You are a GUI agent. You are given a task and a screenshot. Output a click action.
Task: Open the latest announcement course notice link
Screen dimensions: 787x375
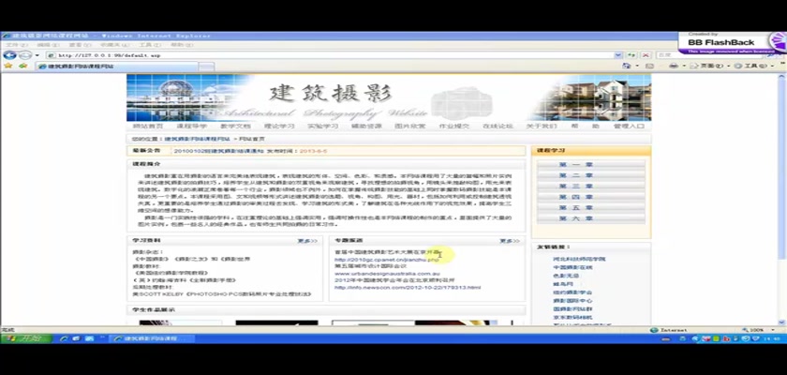218,151
